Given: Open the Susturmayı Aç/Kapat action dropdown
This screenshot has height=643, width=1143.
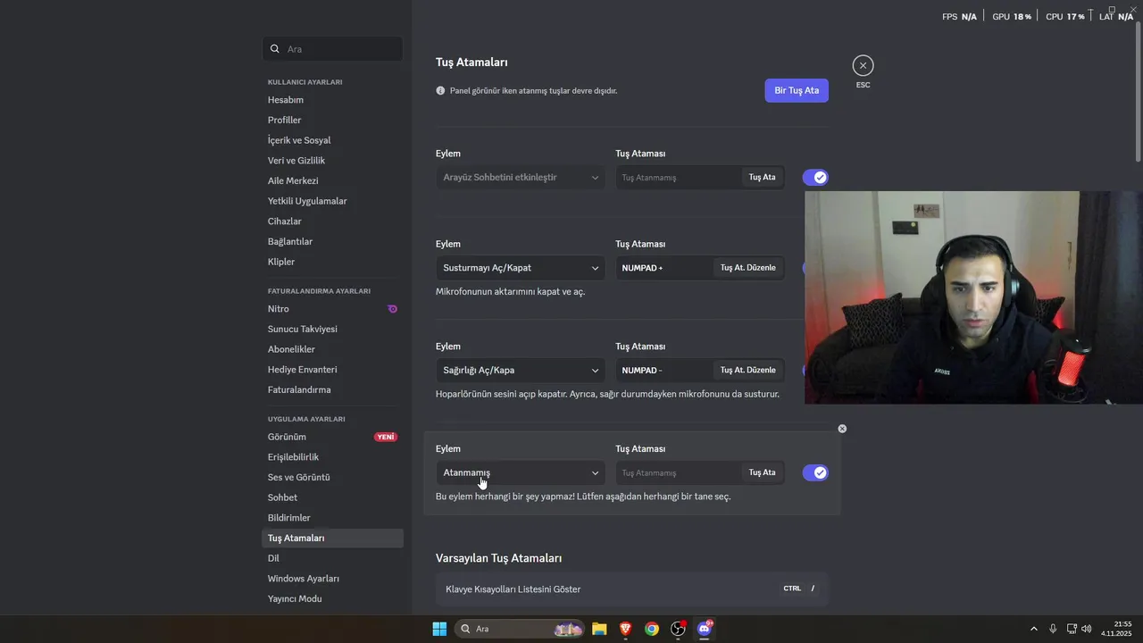Looking at the screenshot, I should (521, 268).
